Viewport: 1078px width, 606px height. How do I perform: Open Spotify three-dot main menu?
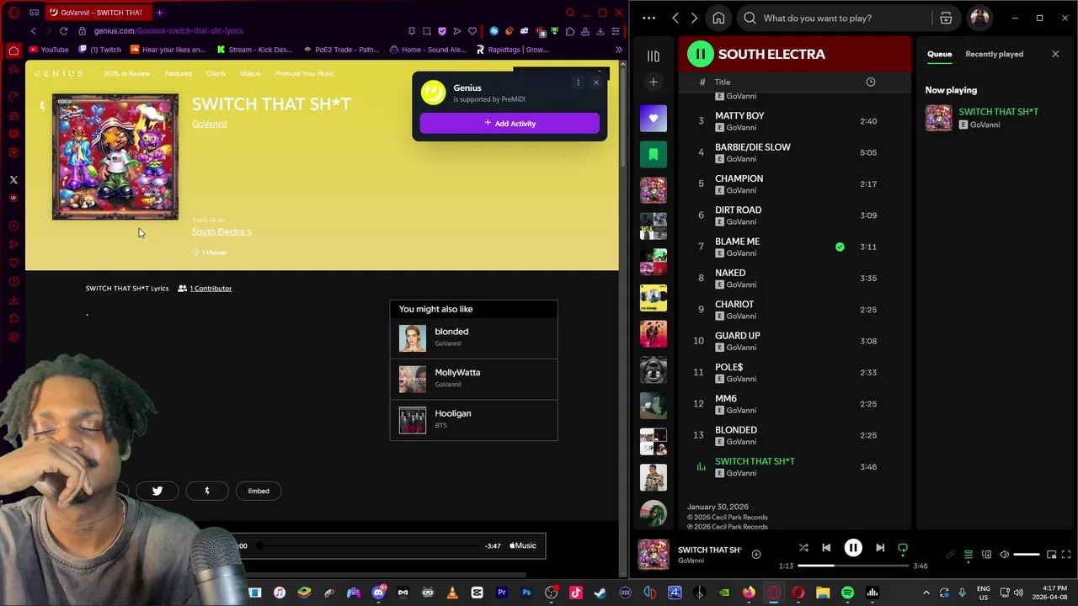click(x=648, y=18)
